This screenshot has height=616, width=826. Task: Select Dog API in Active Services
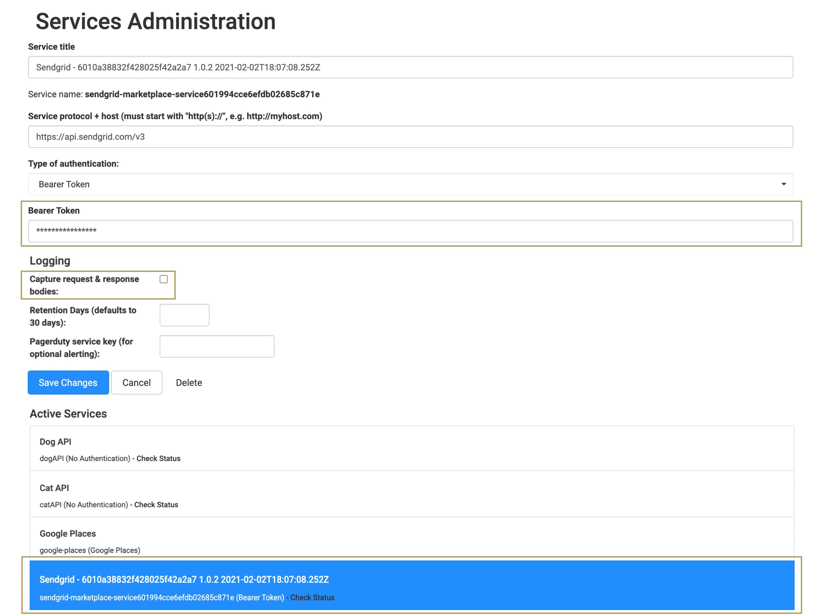point(412,449)
